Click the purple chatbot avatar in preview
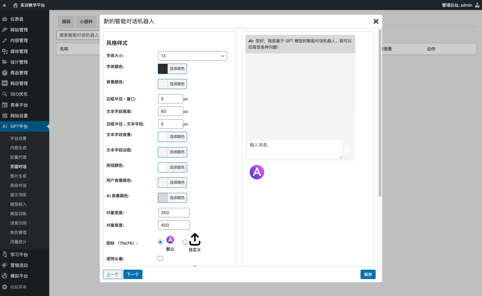Viewport: 482px width, 296px height. pyautogui.click(x=257, y=172)
